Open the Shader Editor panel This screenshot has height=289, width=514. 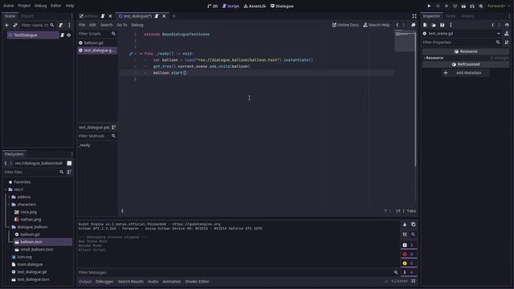point(197,282)
